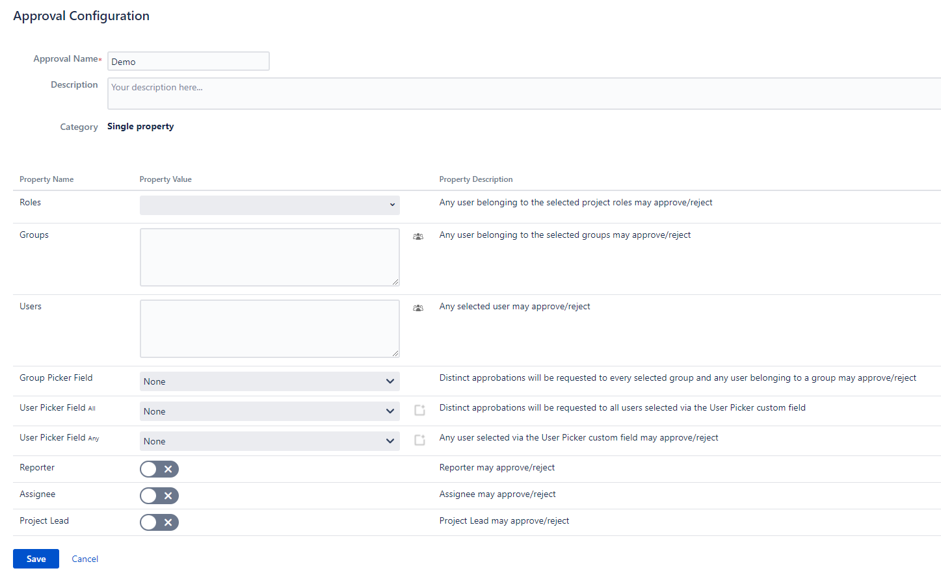The width and height of the screenshot is (941, 575).
Task: Open the Group Picker Field dropdown
Action: pos(269,381)
